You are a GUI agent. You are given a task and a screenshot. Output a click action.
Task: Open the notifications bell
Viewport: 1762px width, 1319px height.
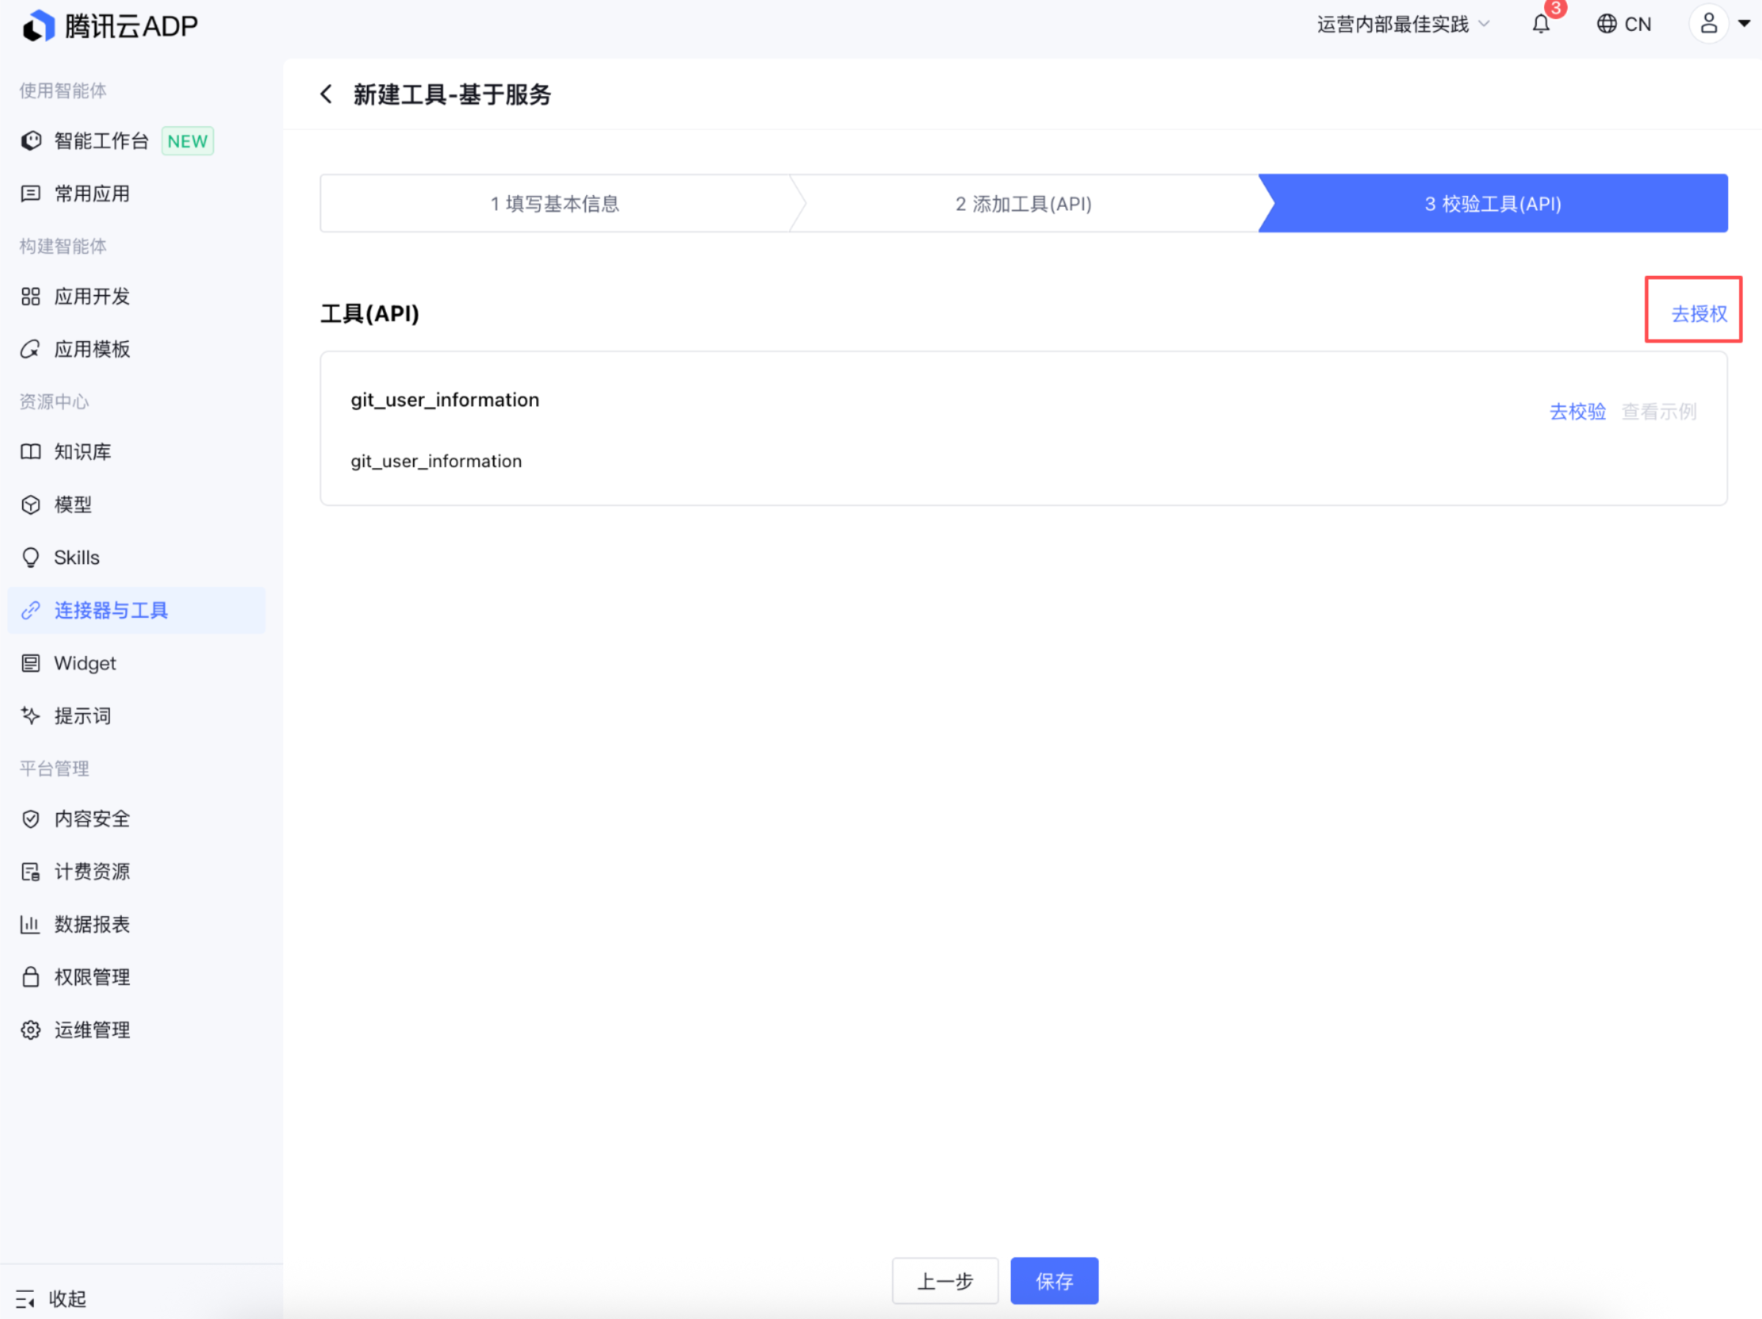click(1540, 25)
